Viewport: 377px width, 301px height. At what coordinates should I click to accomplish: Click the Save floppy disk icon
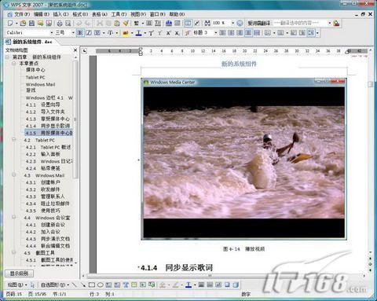31,24
